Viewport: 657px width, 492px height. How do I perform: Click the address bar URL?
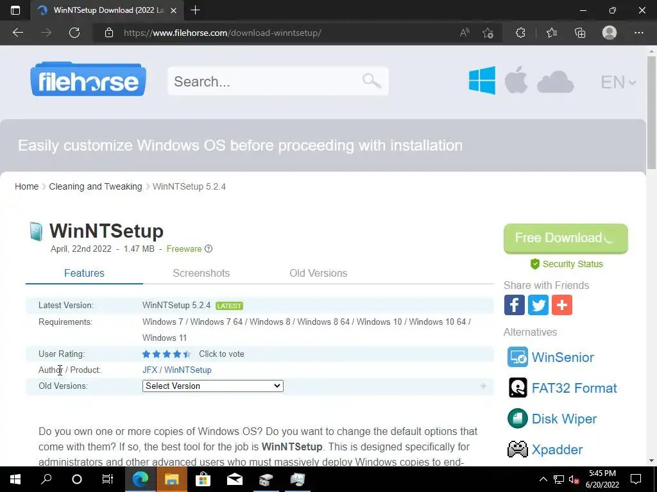pos(223,33)
